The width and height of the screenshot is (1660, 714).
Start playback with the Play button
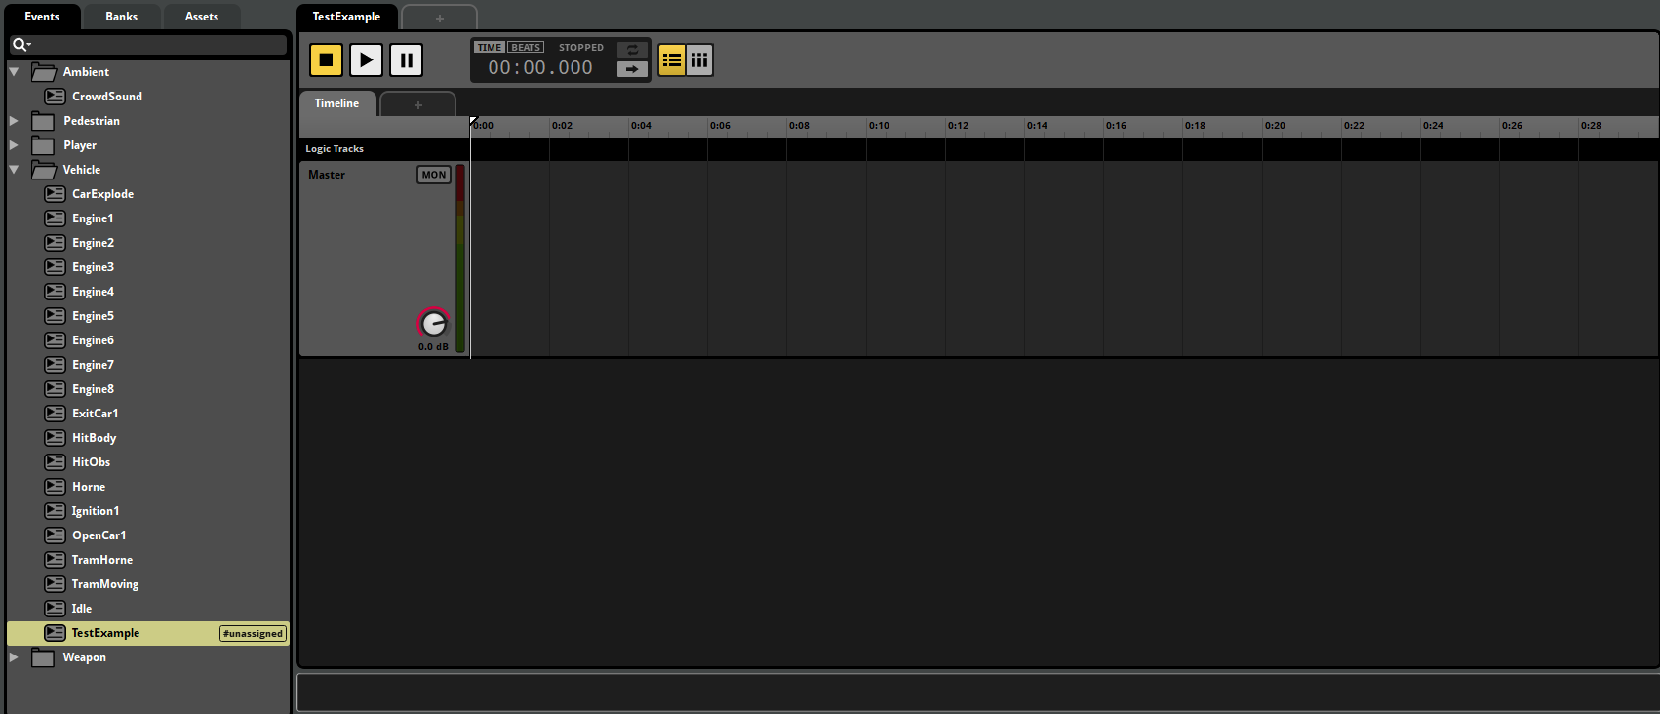[x=366, y=59]
